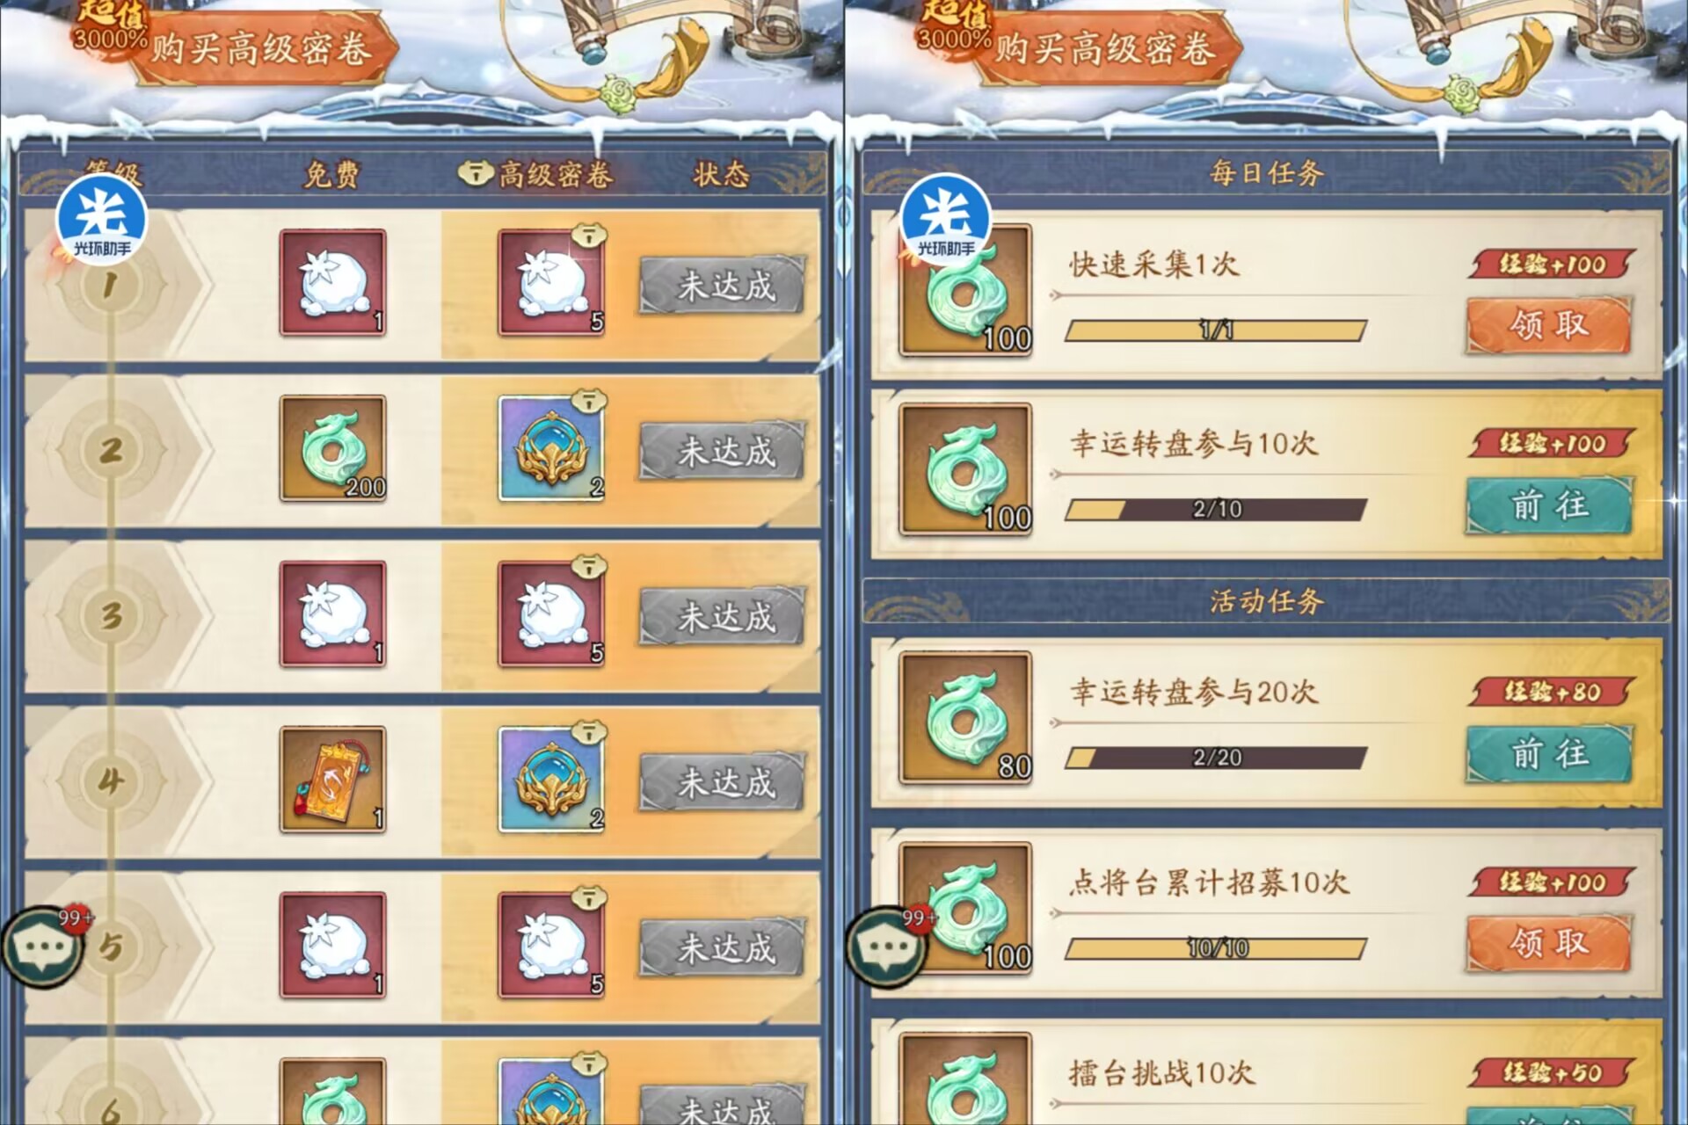Tap the jade reward icon for 幸运转盘参与10次
The width and height of the screenshot is (1688, 1125).
965,469
